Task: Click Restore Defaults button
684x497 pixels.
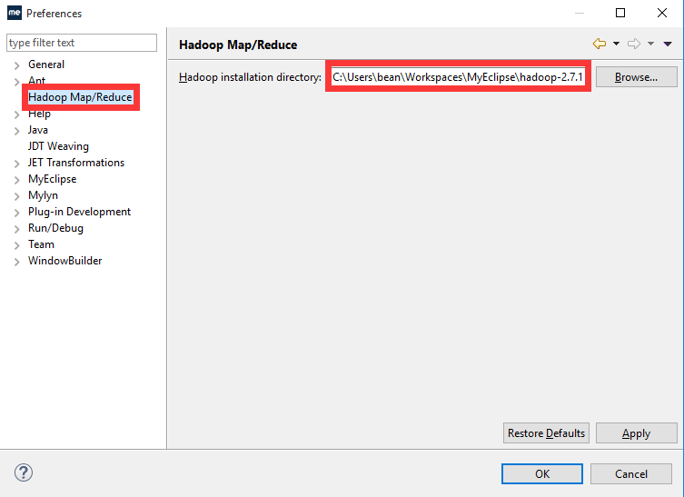Action: pos(546,433)
